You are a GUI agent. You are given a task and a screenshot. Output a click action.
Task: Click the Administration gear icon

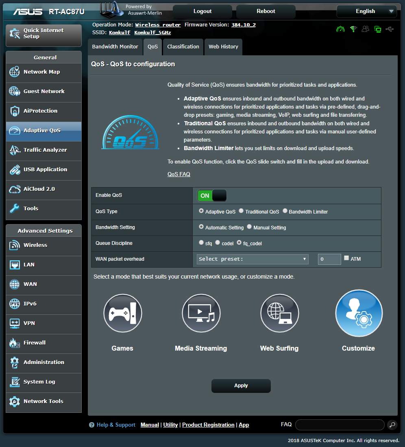coord(15,362)
